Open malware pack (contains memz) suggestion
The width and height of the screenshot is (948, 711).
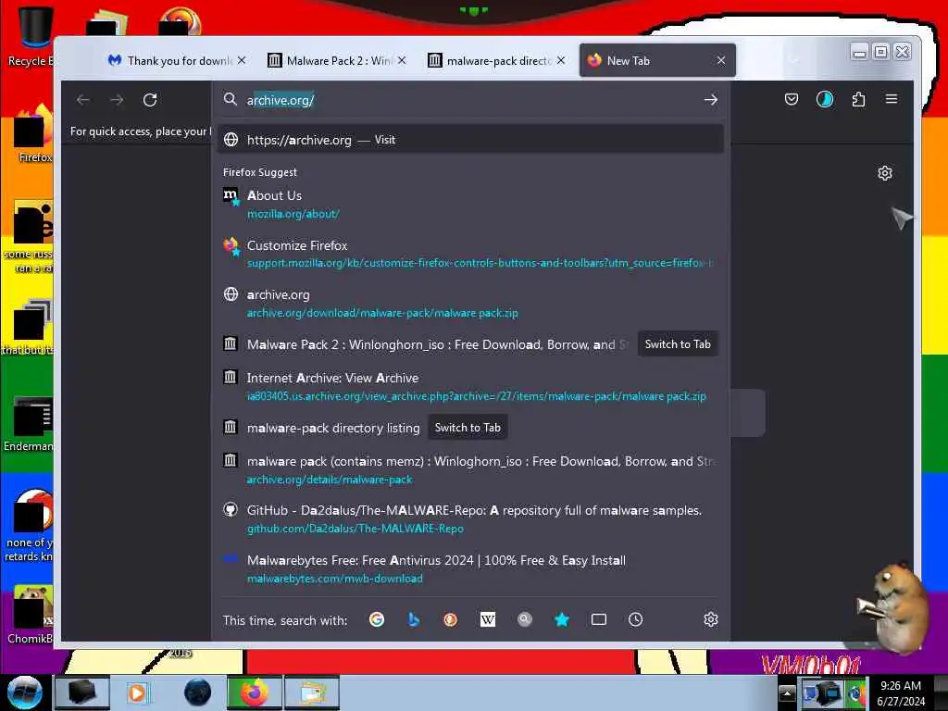pos(471,470)
